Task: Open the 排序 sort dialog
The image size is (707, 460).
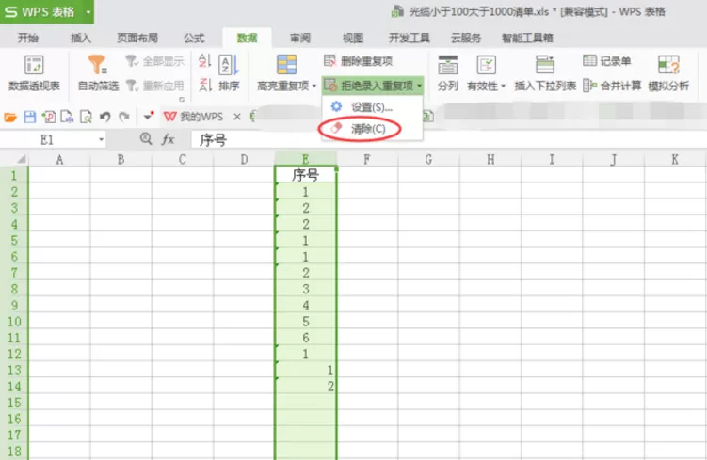Action: [x=229, y=73]
